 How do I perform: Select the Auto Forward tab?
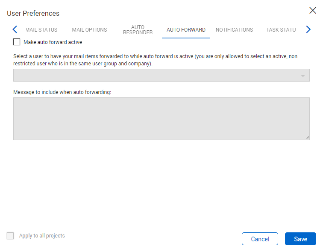click(186, 30)
